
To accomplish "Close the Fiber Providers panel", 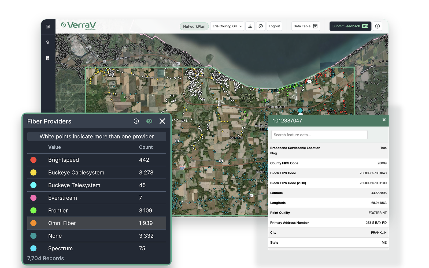I will pos(162,121).
